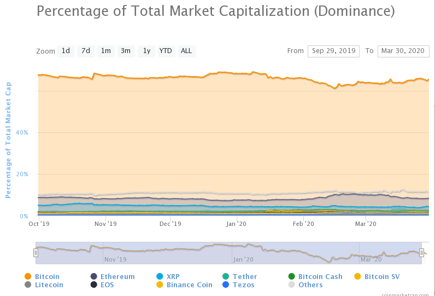Click the Tether legend circle icon
The height and width of the screenshot is (296, 435).
click(226, 276)
